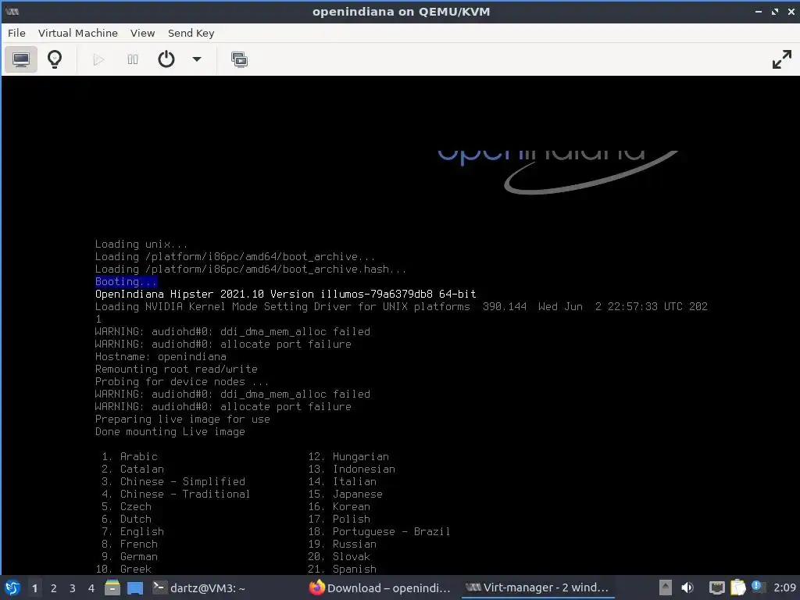Open the manage VM snapshots view

click(239, 59)
